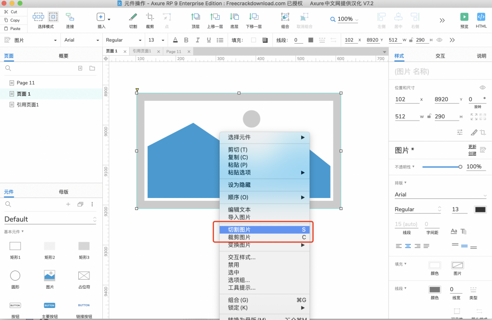Click the 连接 (connect) tool icon
The height and width of the screenshot is (320, 492).
click(70, 18)
